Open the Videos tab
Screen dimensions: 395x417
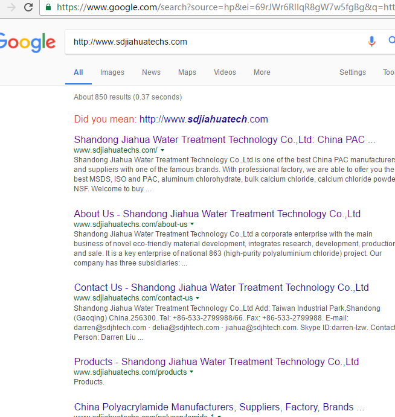coord(225,72)
